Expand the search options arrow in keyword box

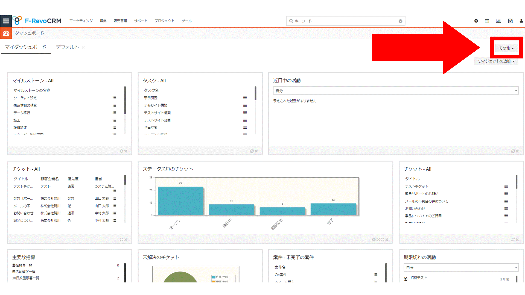coord(400,21)
